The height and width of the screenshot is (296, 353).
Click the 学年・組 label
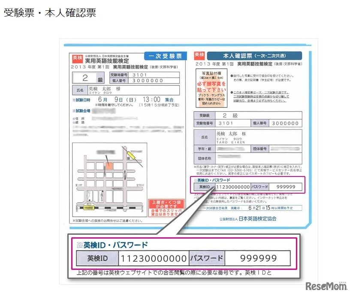point(205,149)
